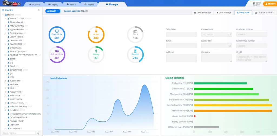The width and height of the screenshot is (277, 136).
Task: Select RightClick in user list
Action: coord(14,125)
